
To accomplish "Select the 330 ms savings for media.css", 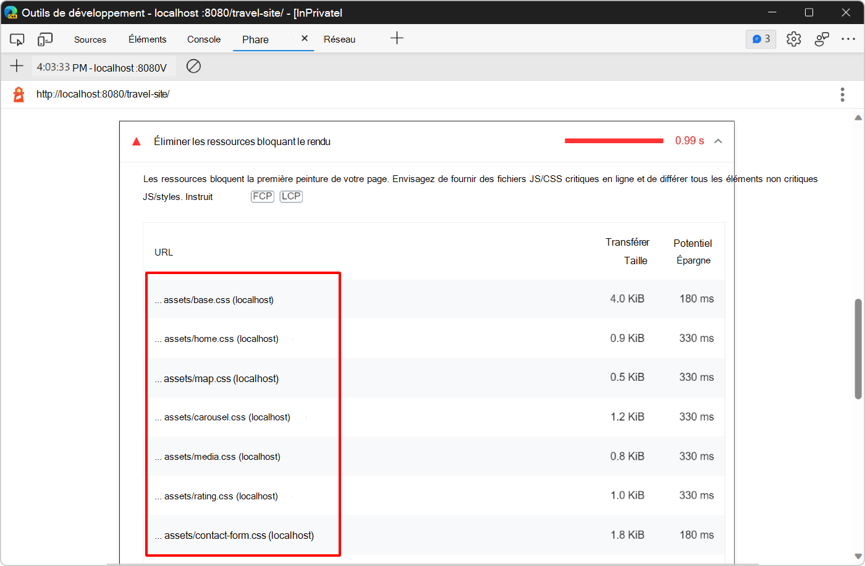I will [696, 456].
